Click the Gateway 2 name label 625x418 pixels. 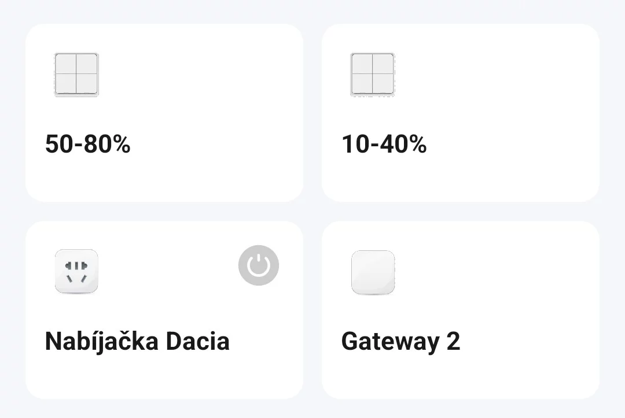400,341
